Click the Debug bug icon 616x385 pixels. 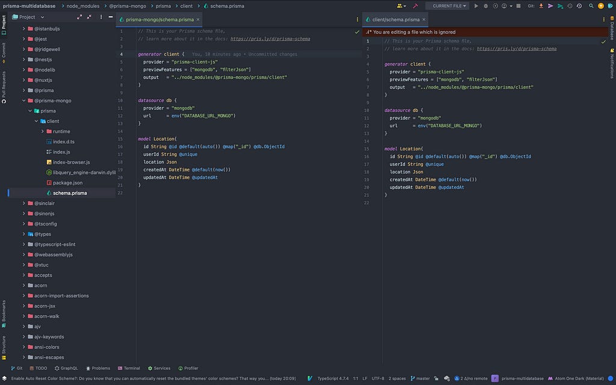(x=486, y=5)
